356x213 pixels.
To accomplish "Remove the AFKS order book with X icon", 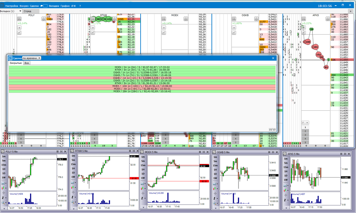I will tap(303, 19).
